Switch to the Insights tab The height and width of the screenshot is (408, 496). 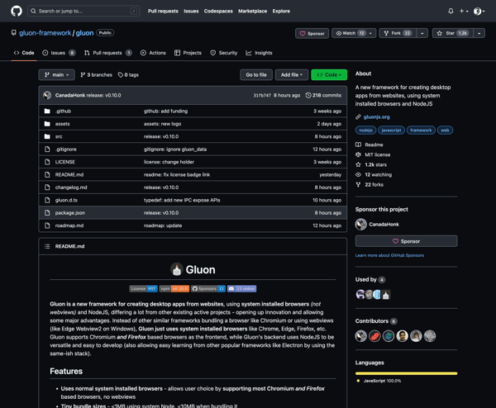tap(259, 53)
